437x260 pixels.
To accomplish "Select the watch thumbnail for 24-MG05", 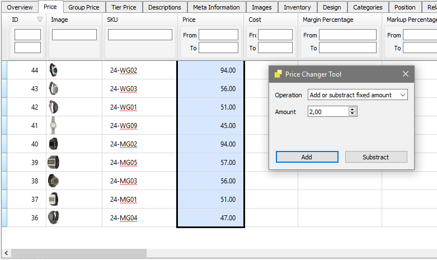I will [x=53, y=163].
